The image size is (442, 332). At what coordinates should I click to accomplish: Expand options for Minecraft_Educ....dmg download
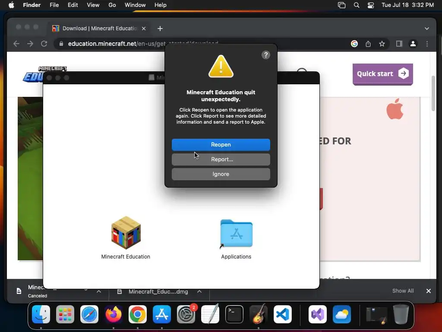pyautogui.click(x=199, y=291)
